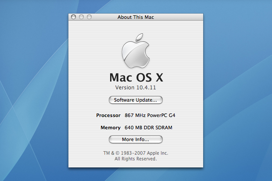272x181 pixels.
Task: Close the About This Mac window
Action: click(x=74, y=17)
